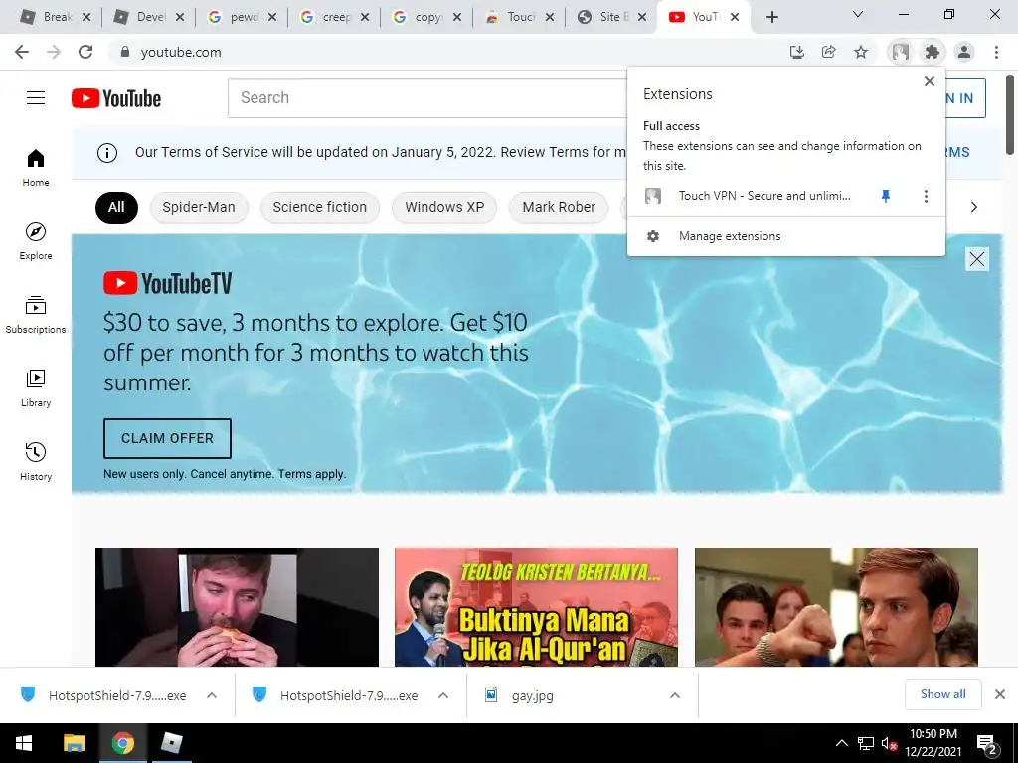Click Show all downloads
The height and width of the screenshot is (763, 1018).
[x=942, y=694]
